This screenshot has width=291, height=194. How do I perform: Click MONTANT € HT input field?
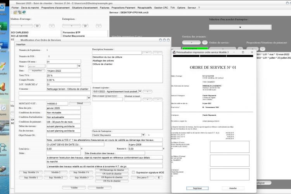click(x=57, y=104)
